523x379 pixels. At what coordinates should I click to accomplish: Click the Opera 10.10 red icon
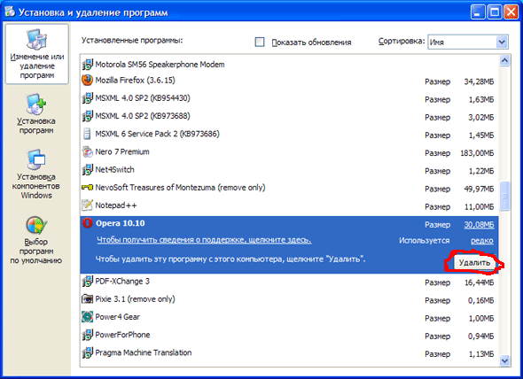(x=88, y=223)
